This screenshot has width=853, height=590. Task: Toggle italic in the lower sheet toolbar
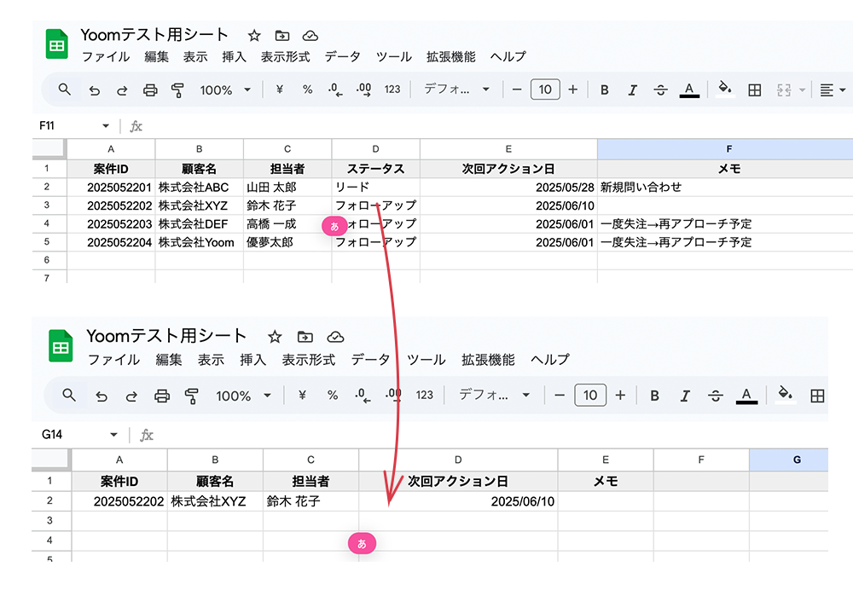[685, 396]
